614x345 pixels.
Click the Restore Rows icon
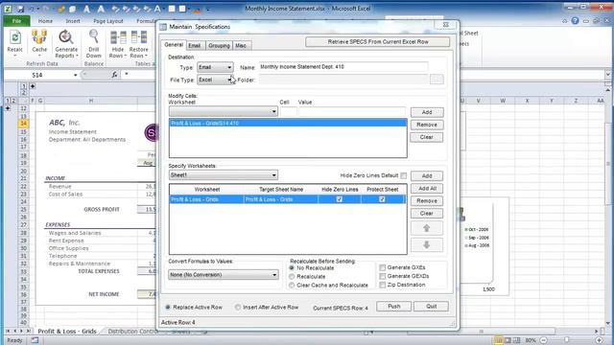coord(138,37)
